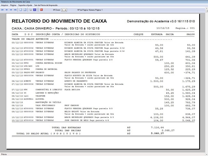Click Demonstração do Academia v3.0 text
208x156 pixels.
(x=161, y=21)
